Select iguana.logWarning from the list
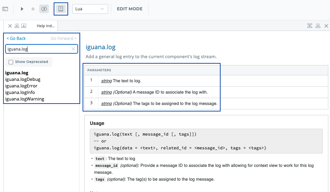 click(x=24, y=99)
